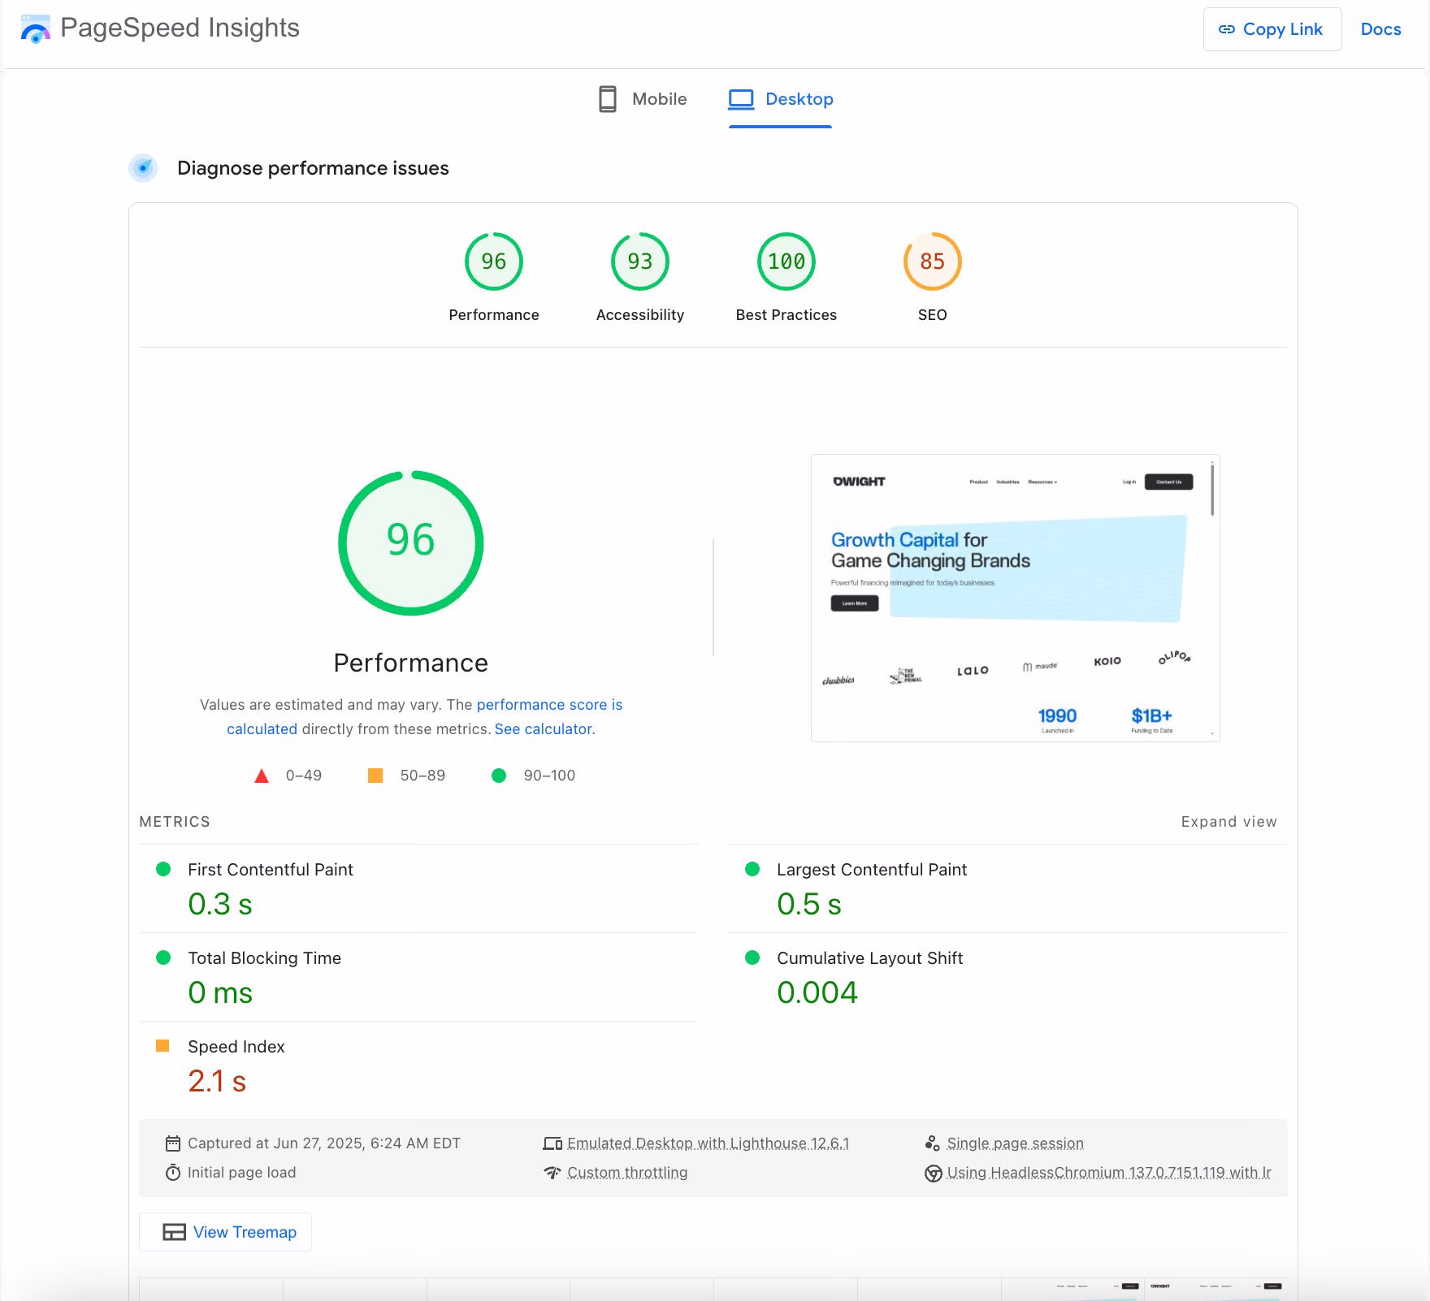Click the Diagnose performance issues heading
The height and width of the screenshot is (1301, 1430).
click(x=313, y=168)
